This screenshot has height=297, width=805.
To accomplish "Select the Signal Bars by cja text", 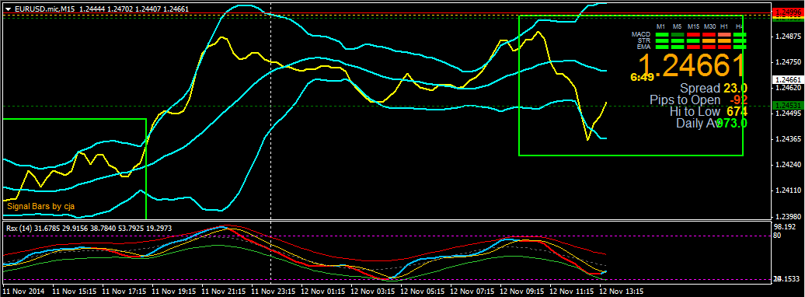I will [41, 206].
